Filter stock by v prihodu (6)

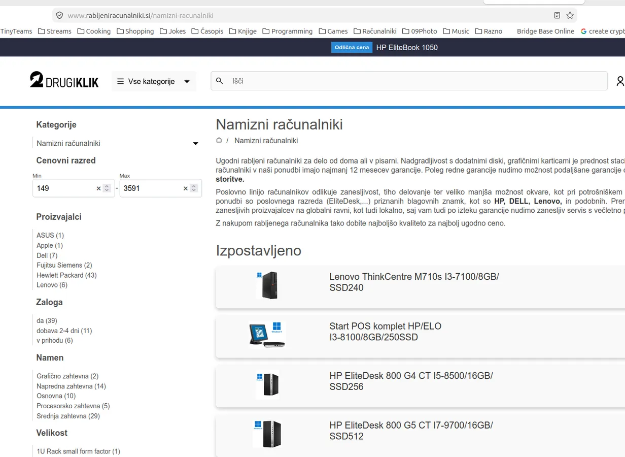click(55, 340)
